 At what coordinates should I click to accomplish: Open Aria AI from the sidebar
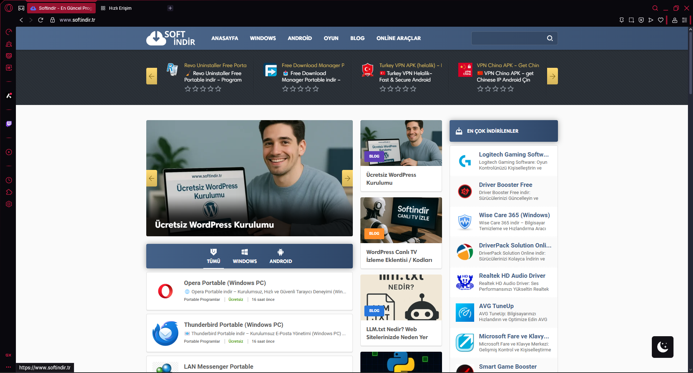[x=9, y=96]
